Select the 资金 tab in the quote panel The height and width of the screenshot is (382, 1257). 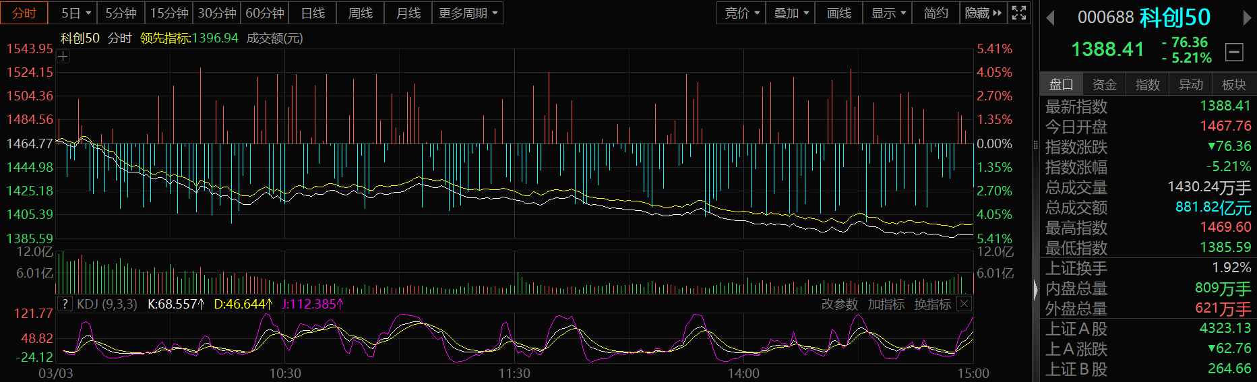point(1104,84)
